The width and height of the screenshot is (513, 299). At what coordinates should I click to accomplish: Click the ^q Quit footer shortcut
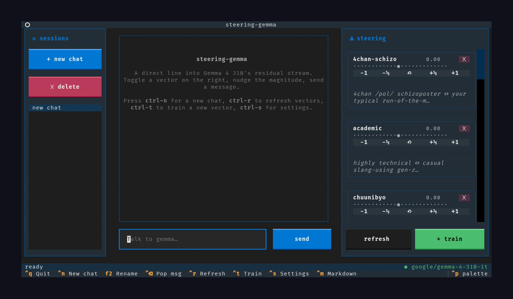pyautogui.click(x=38, y=274)
